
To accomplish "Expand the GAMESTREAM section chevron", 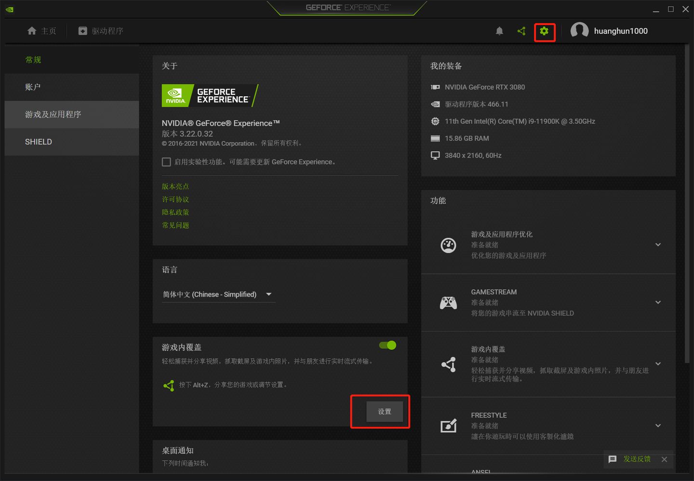I will [x=658, y=302].
